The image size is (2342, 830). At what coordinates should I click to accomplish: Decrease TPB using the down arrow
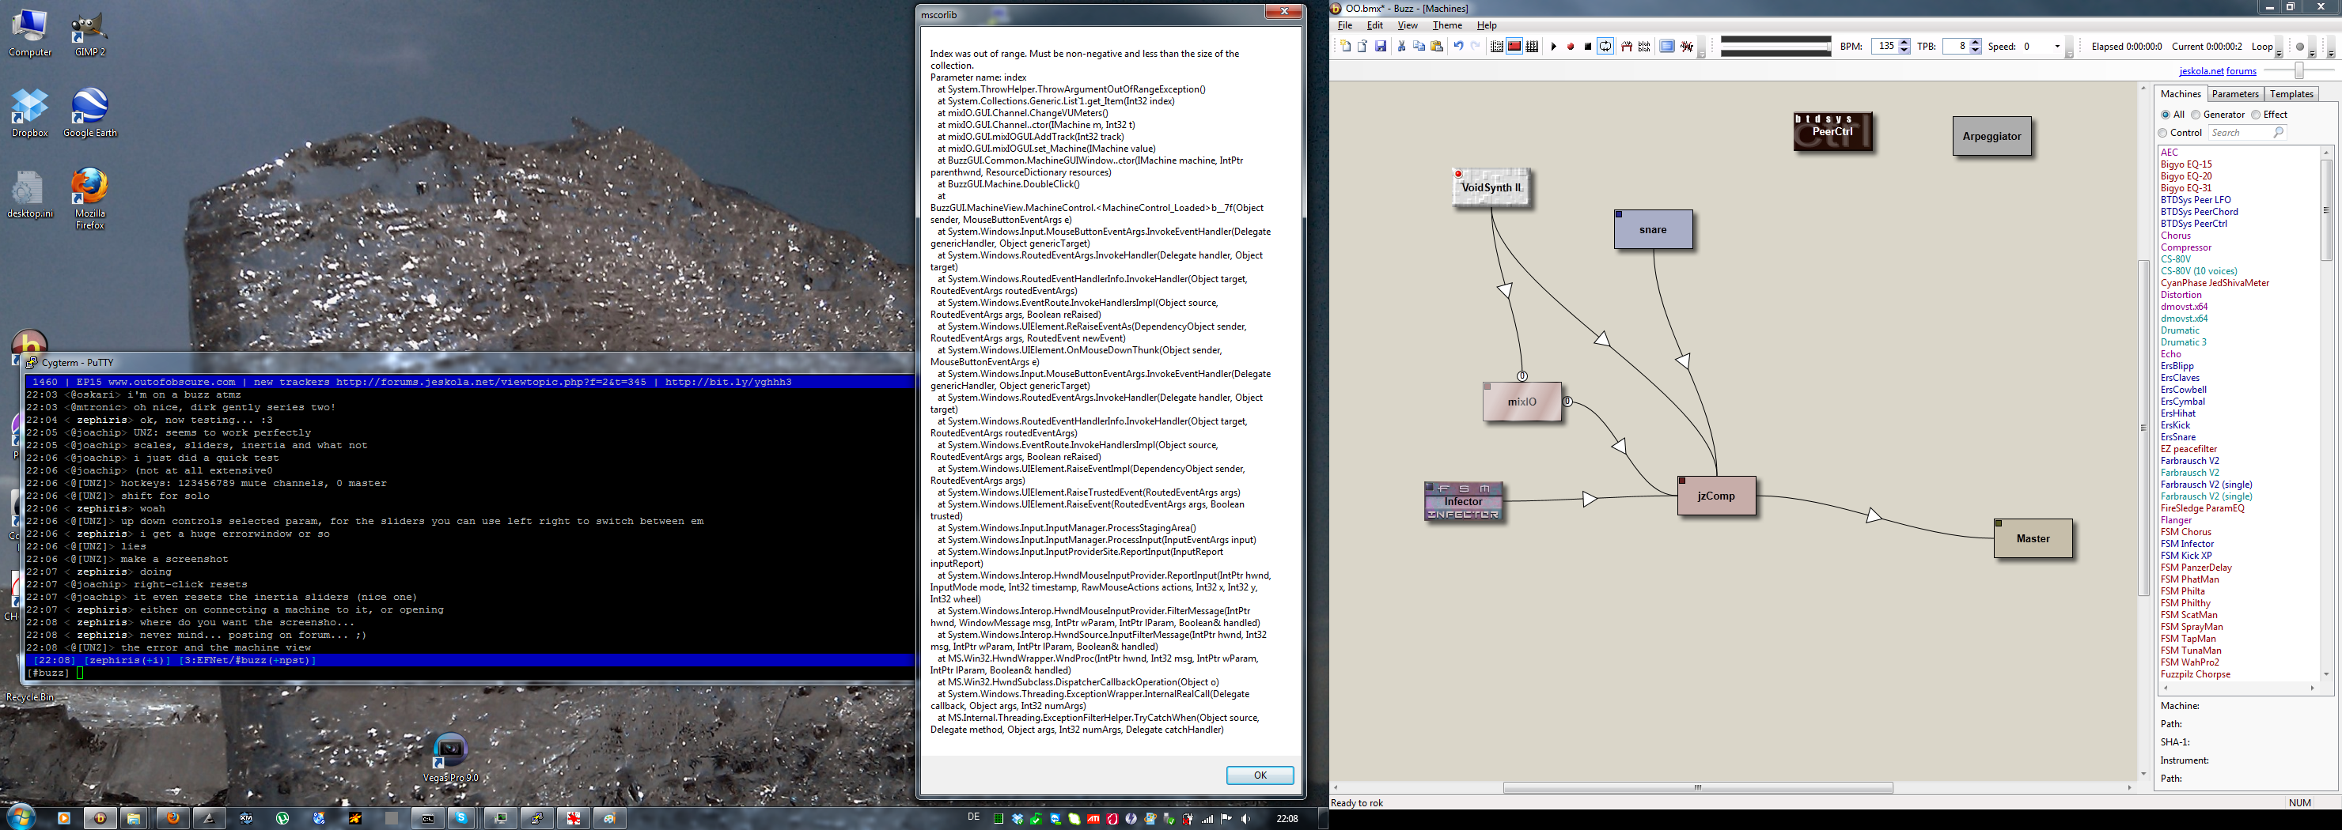click(1975, 50)
